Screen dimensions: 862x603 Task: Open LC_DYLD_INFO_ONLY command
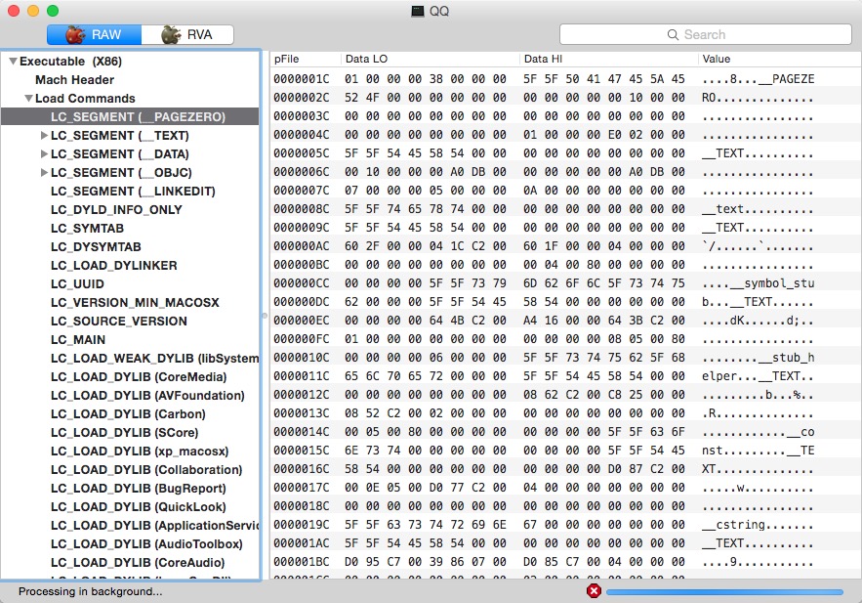pos(116,209)
